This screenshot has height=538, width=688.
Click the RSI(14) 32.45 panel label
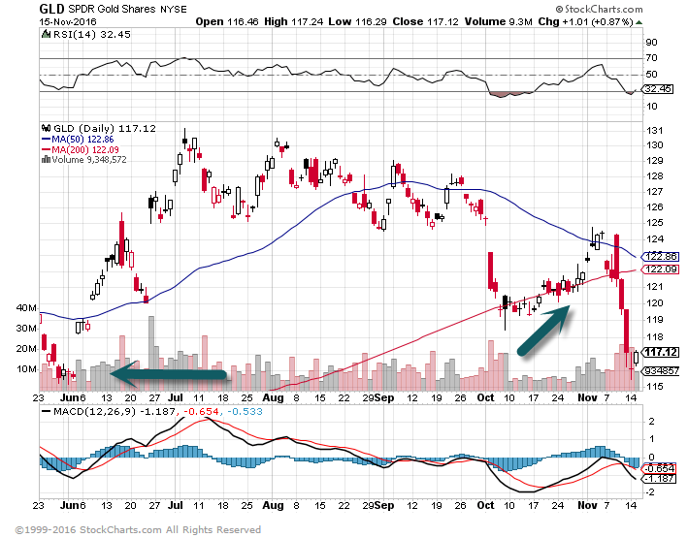pyautogui.click(x=91, y=34)
